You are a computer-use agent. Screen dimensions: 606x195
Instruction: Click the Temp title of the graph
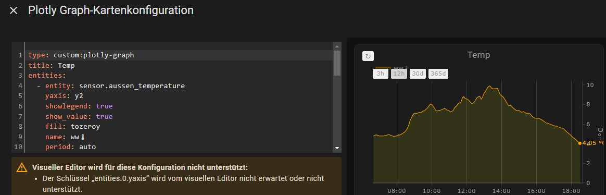tap(478, 55)
